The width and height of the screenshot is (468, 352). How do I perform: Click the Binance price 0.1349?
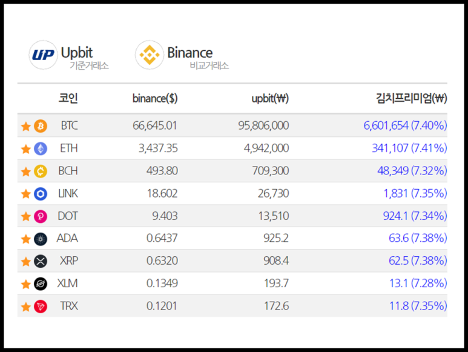[x=162, y=284]
